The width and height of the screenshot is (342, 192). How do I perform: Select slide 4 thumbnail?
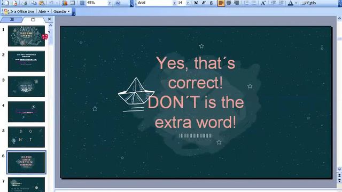click(26, 111)
